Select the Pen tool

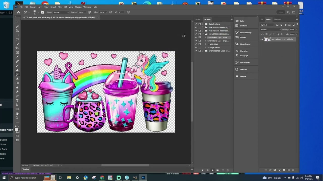click(17, 96)
